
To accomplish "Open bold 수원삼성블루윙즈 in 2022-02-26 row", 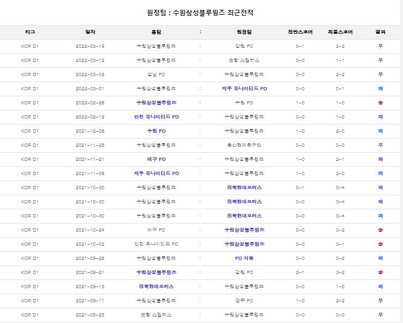I will (x=156, y=103).
